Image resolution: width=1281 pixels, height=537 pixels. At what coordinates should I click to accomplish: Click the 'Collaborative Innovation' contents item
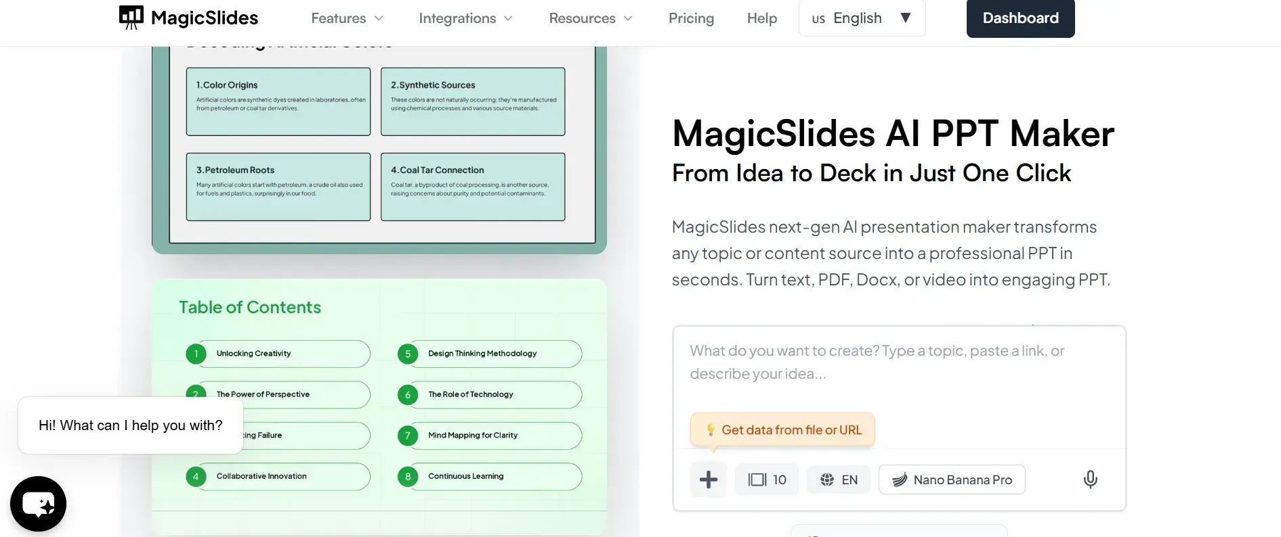click(278, 476)
